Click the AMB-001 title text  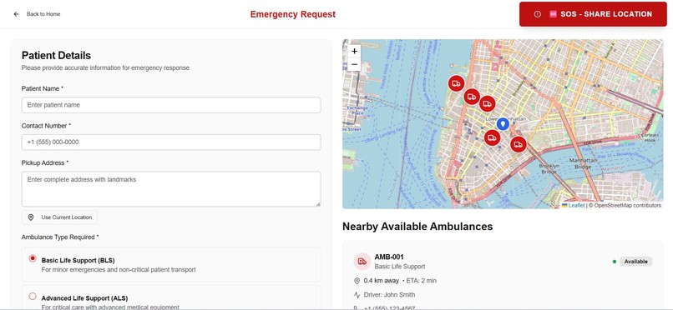[389, 257]
